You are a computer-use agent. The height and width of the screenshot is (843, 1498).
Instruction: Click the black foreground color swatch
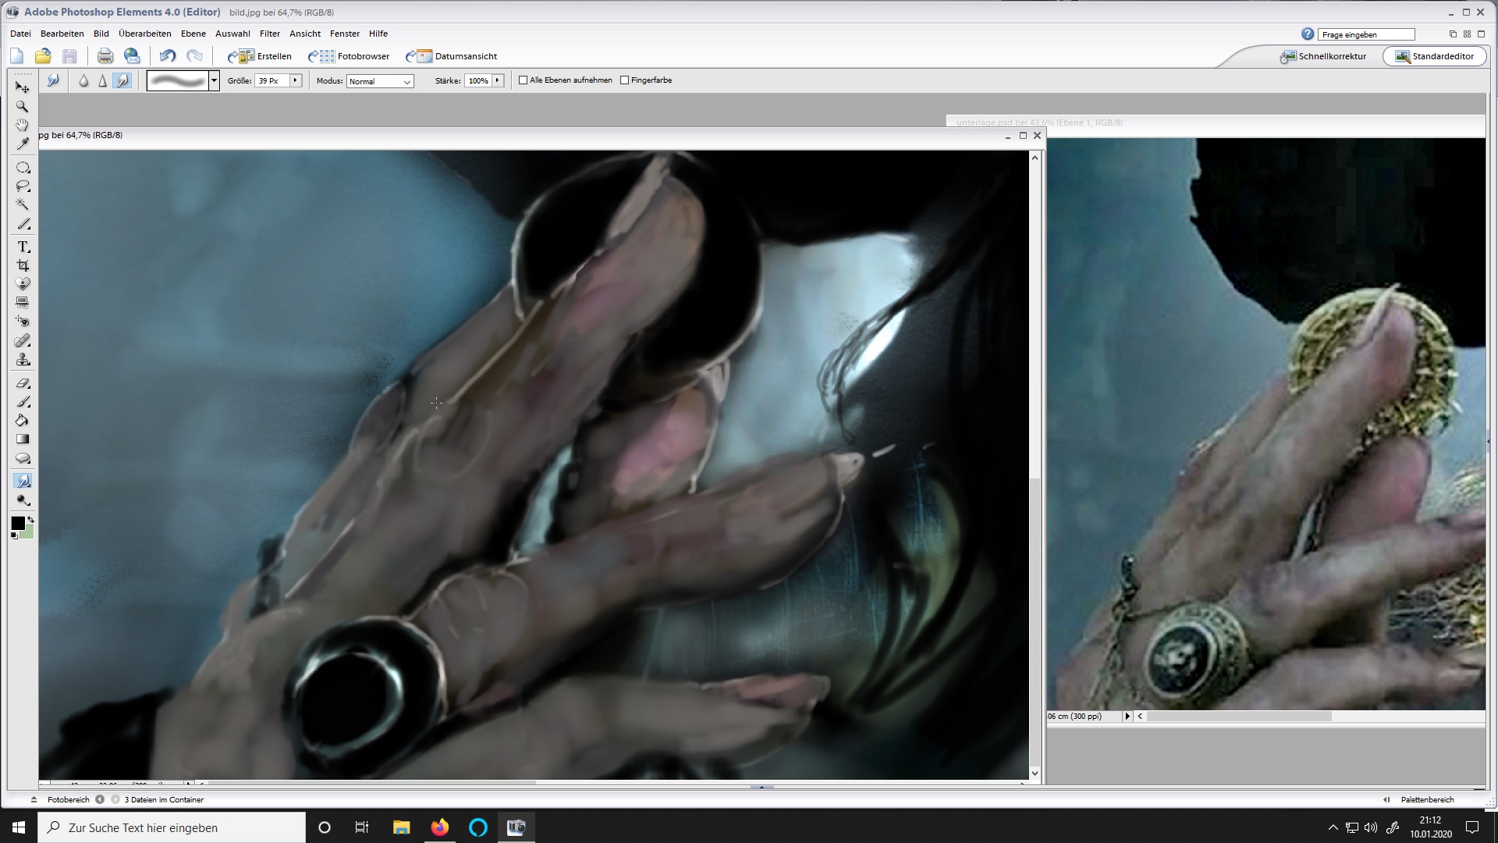(17, 523)
